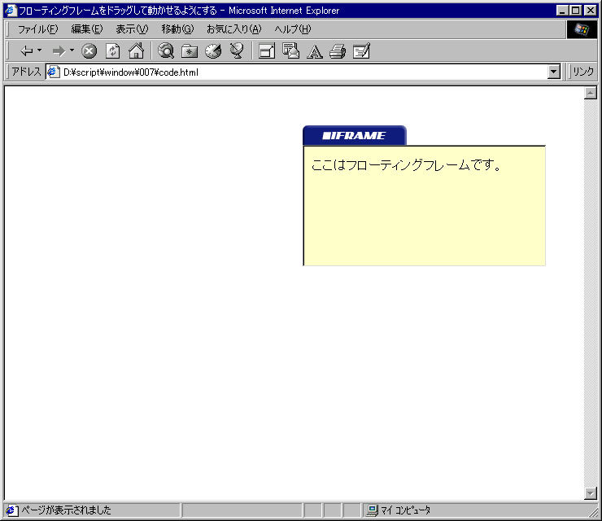Click the address bar containing code.html path
This screenshot has height=521, width=602.
303,72
